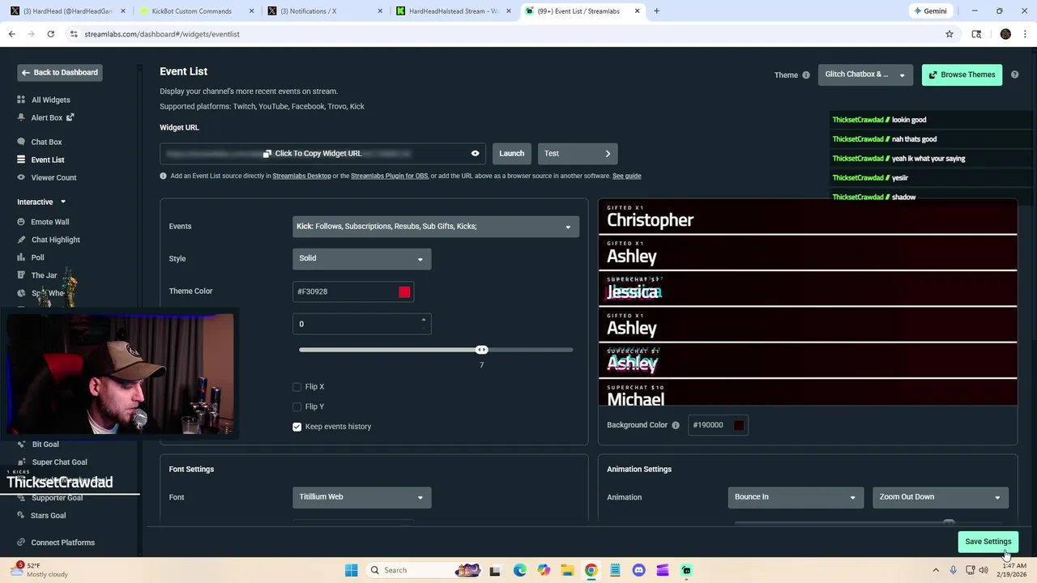1037x583 pixels.
Task: Bookmark this page with the star icon
Action: (949, 34)
